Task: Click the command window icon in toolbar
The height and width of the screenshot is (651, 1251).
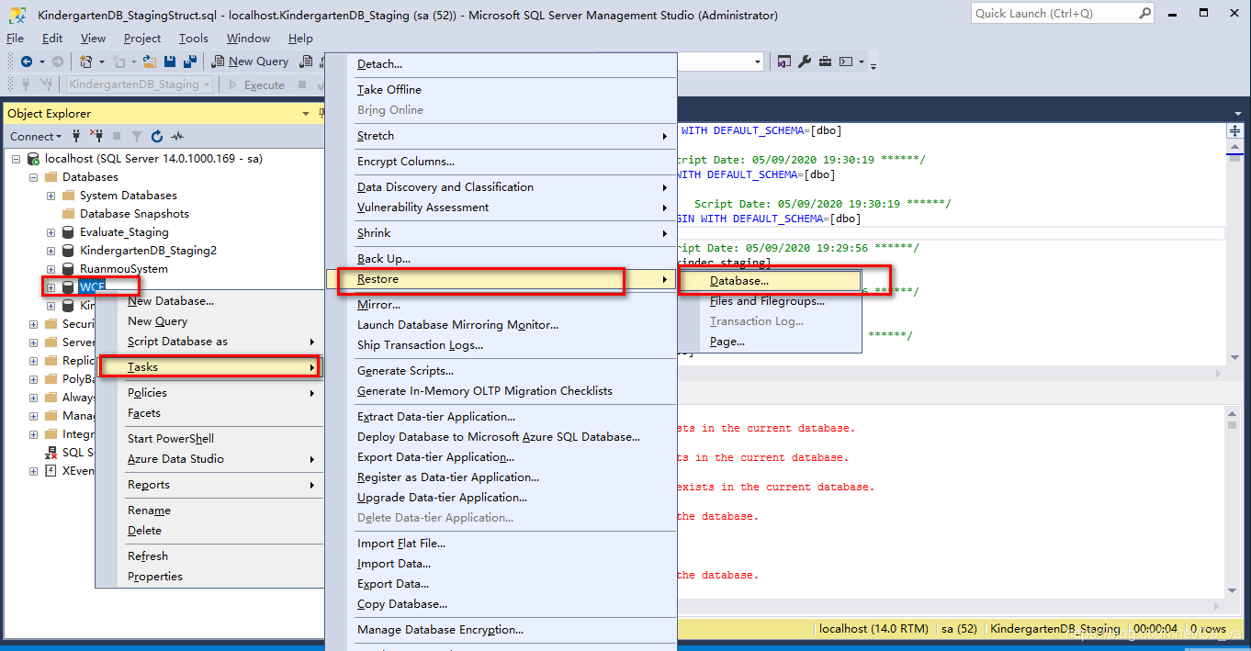Action: coord(845,62)
